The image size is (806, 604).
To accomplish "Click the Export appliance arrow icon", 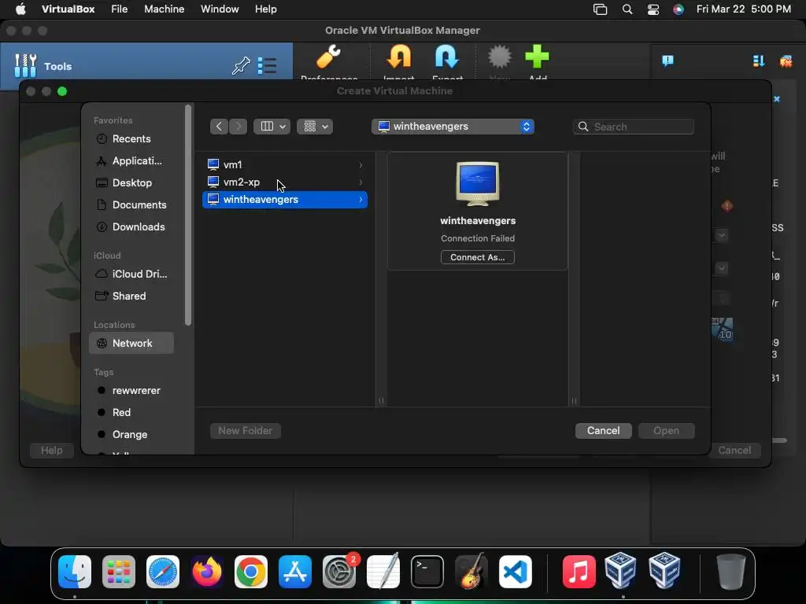I will click(447, 57).
